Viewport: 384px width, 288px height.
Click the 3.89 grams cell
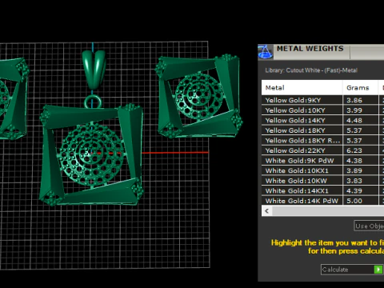point(360,170)
